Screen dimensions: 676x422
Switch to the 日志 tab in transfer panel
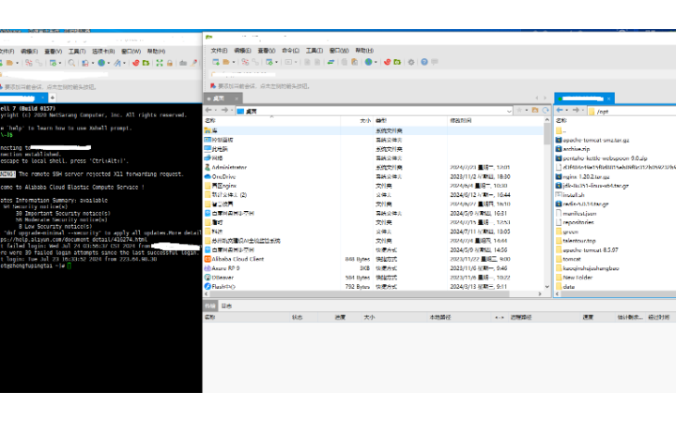(226, 306)
